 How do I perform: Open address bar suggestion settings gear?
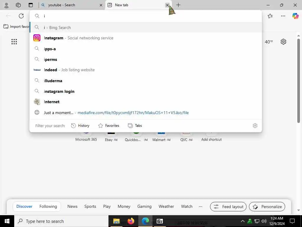click(255, 126)
